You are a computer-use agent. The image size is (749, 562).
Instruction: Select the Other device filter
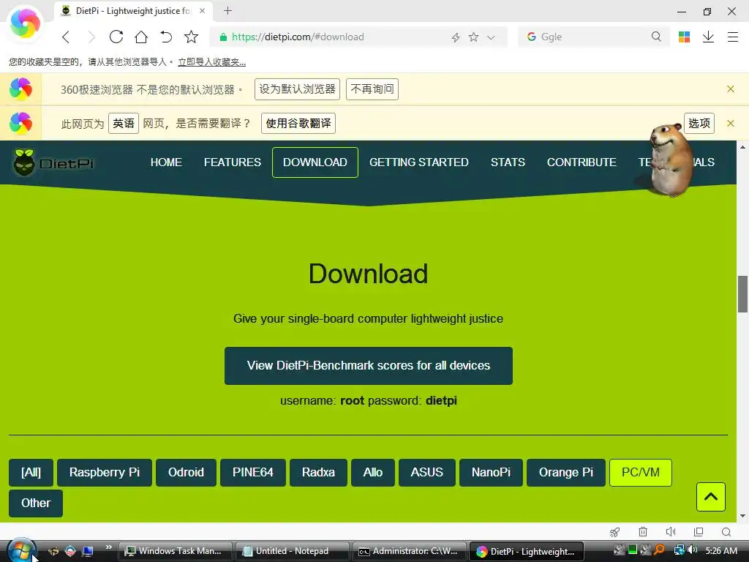tap(36, 503)
